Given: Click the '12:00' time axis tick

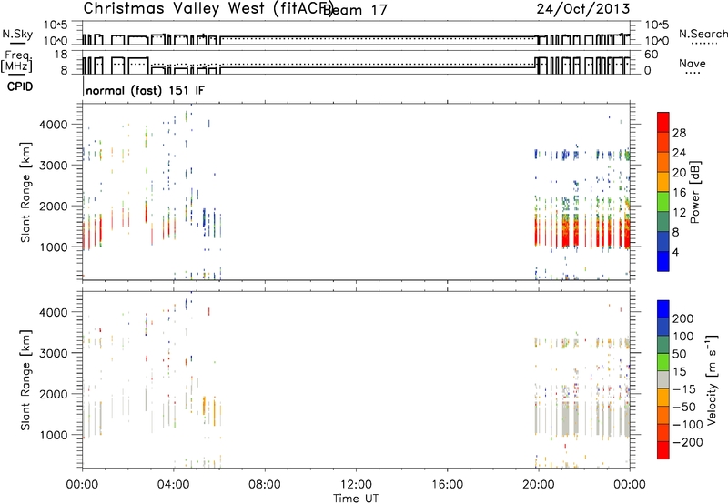Looking at the screenshot, I should [356, 485].
